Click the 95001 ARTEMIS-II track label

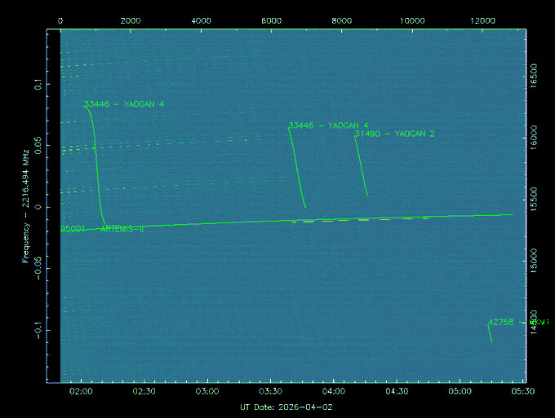point(102,229)
